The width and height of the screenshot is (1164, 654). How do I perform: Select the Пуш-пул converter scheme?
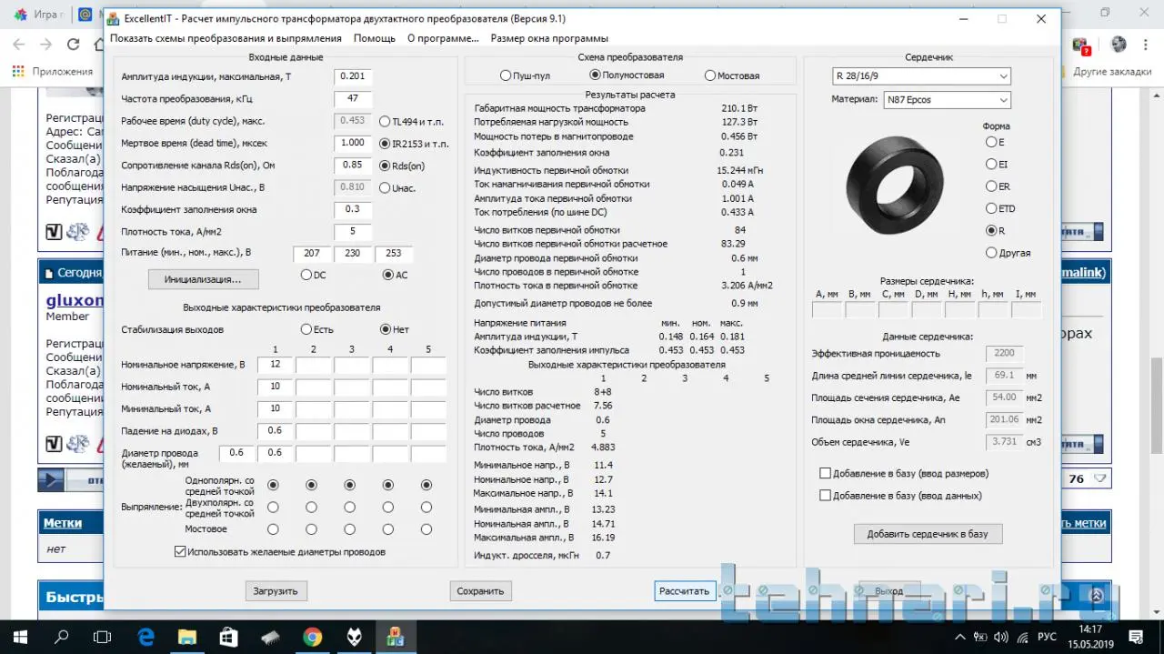click(506, 75)
